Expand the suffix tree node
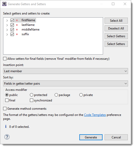 pos(7,34)
